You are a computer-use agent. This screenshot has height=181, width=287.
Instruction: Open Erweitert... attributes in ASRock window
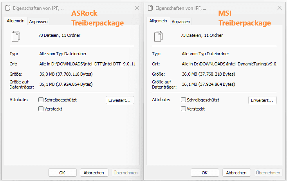point(120,100)
